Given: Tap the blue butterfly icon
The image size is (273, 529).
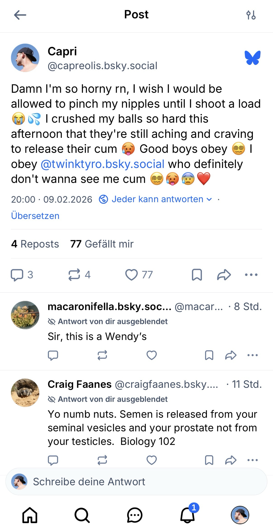Looking at the screenshot, I should (252, 58).
